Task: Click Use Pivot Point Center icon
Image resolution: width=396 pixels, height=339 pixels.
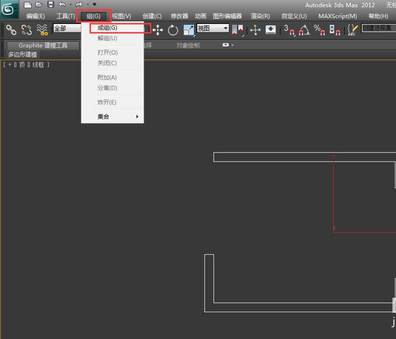Action: click(x=237, y=30)
